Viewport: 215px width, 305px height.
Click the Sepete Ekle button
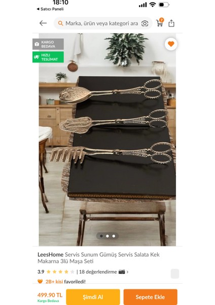point(151,297)
